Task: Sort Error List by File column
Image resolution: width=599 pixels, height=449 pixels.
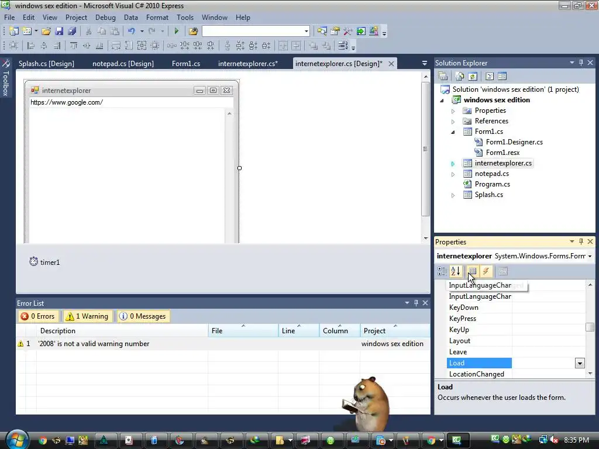Action: pos(243,331)
